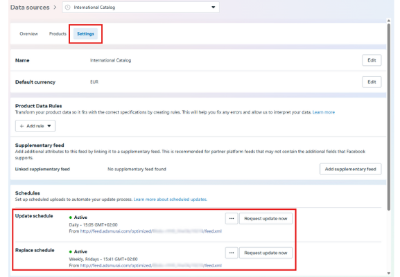Request update now for Update schedule
Screen dimensions: 400x277
(x=266, y=218)
